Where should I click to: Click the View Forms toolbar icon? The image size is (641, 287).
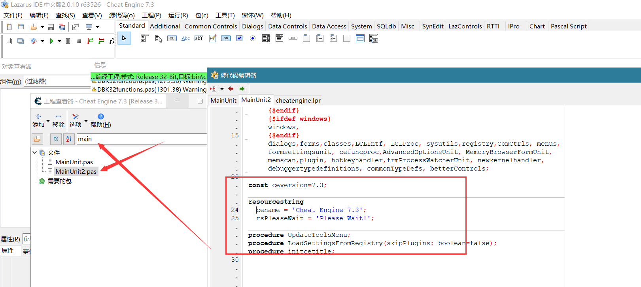coord(21,41)
